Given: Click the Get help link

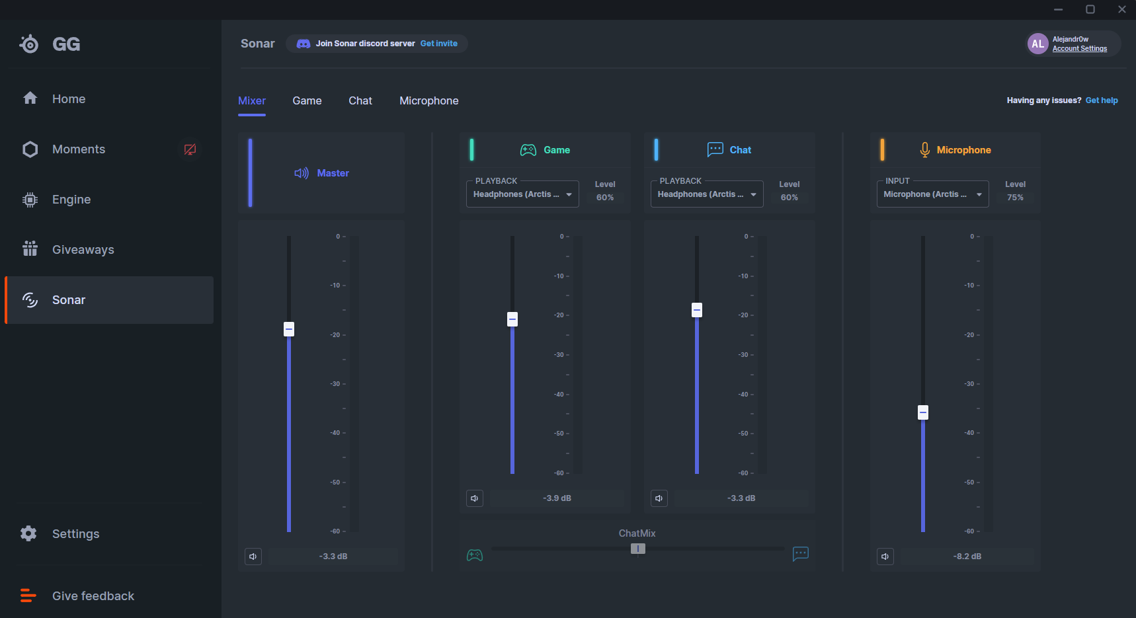Looking at the screenshot, I should (1102, 100).
